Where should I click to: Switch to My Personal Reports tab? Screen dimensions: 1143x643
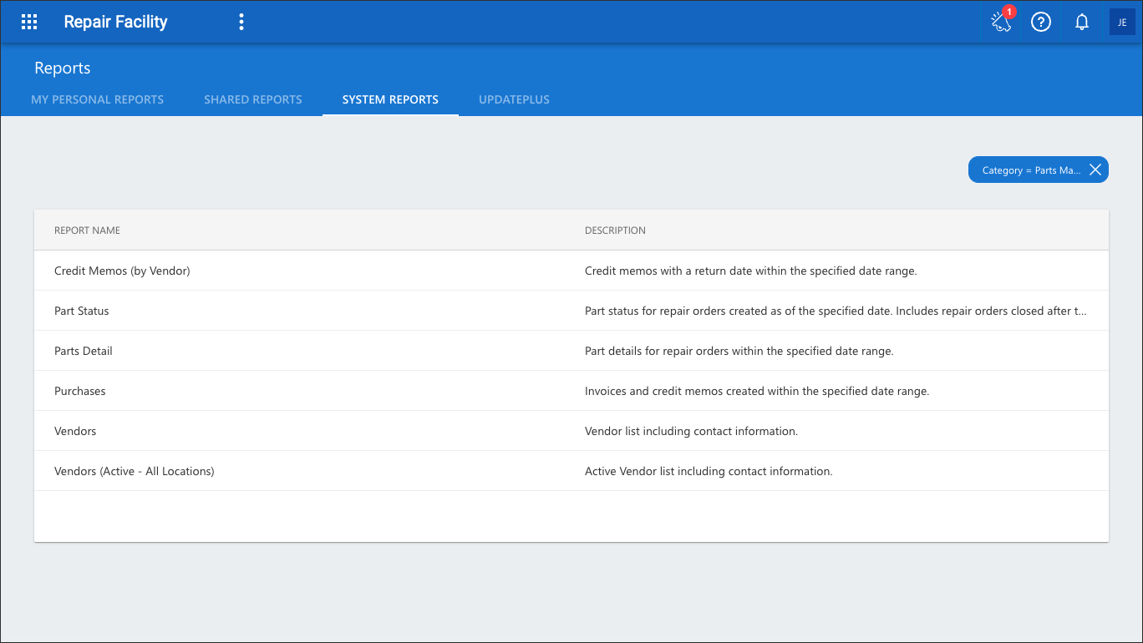coord(98,99)
